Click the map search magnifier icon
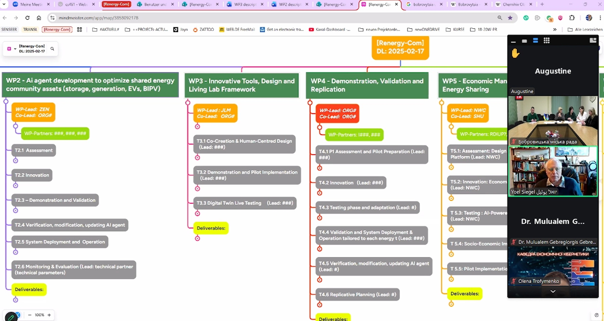The height and width of the screenshot is (321, 604). click(x=52, y=49)
